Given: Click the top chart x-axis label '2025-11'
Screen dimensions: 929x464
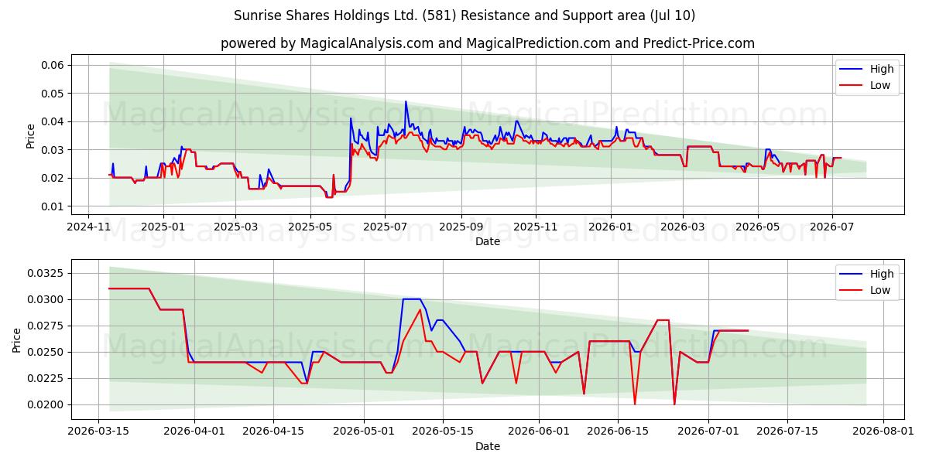Looking at the screenshot, I should (536, 227).
